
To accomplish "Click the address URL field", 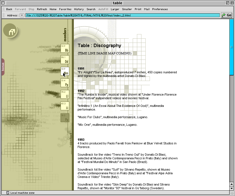I will click(x=123, y=15).
